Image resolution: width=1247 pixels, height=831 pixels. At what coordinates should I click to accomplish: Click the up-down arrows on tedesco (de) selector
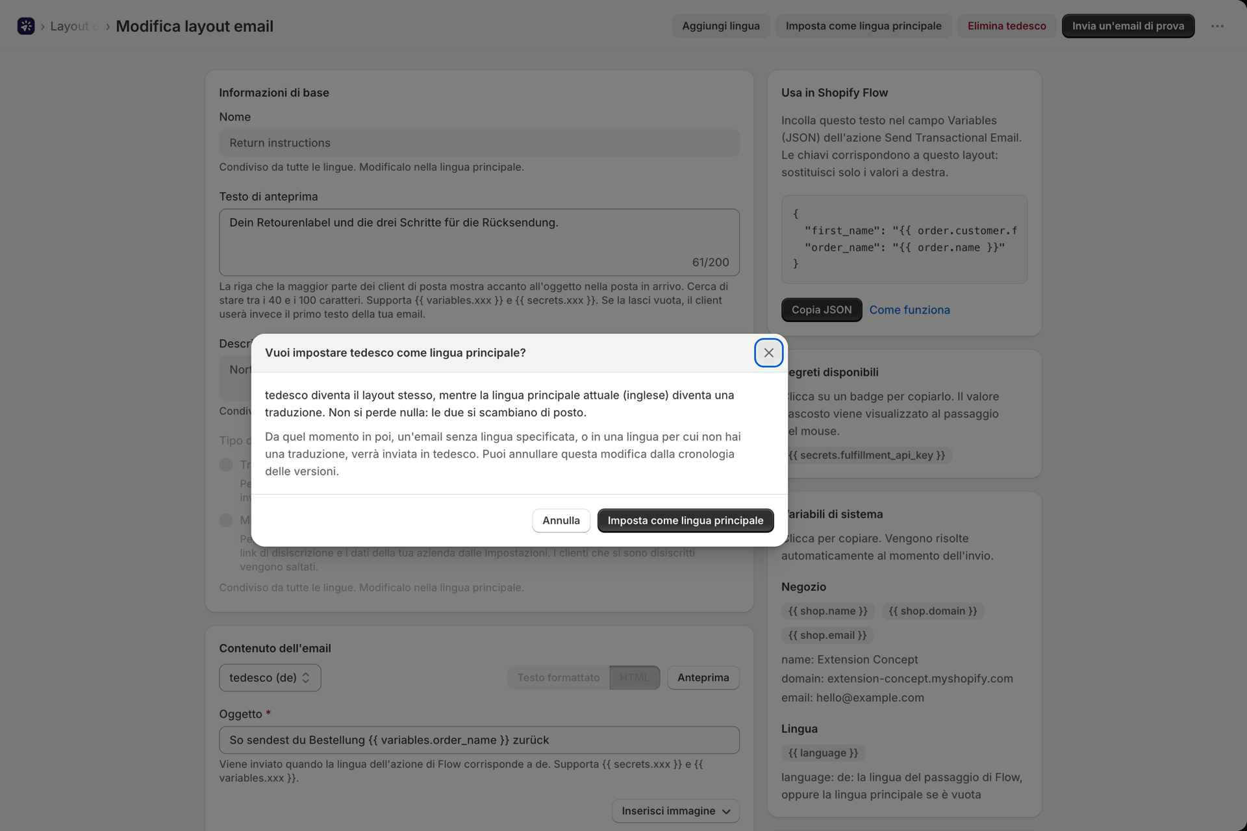(x=305, y=678)
